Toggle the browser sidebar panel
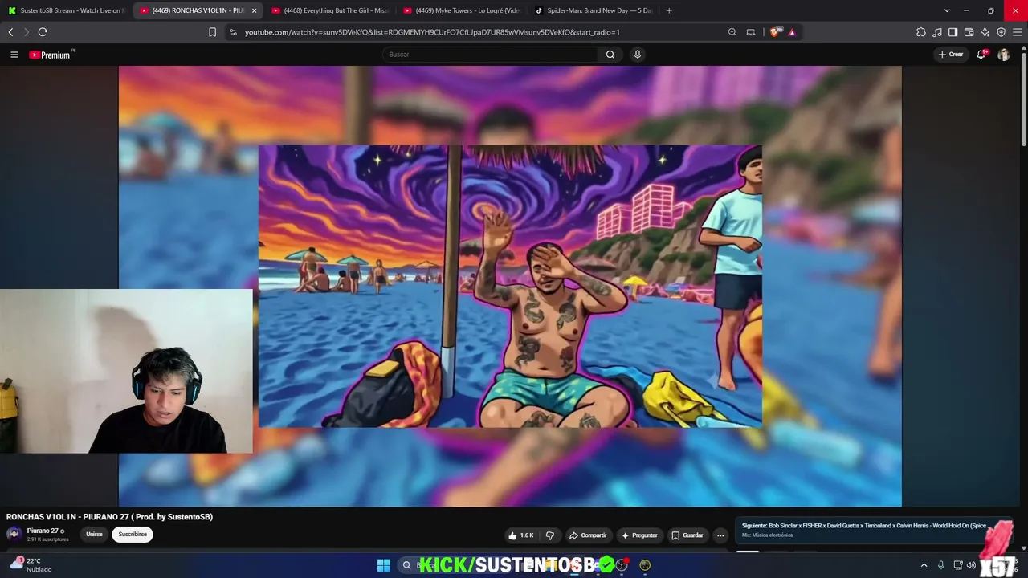The image size is (1028, 578). coord(953,32)
